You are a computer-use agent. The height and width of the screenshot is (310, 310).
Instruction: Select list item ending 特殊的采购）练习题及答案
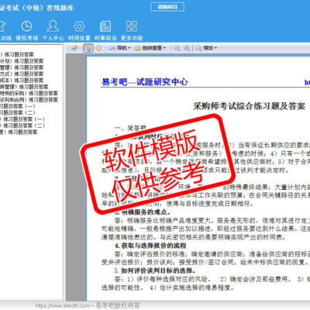coord(29,93)
